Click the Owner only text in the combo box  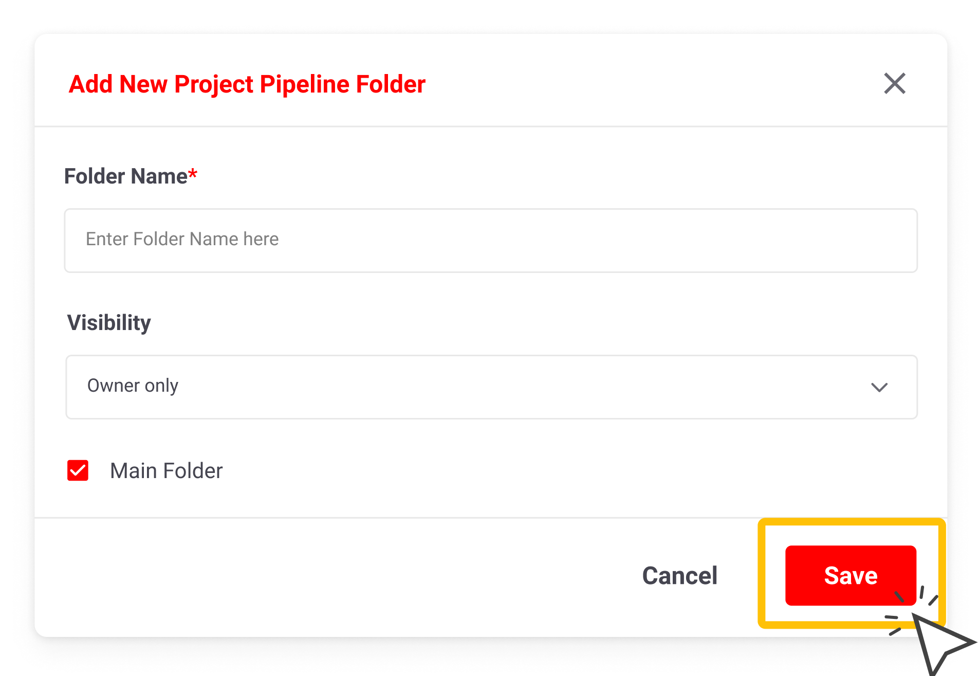133,386
